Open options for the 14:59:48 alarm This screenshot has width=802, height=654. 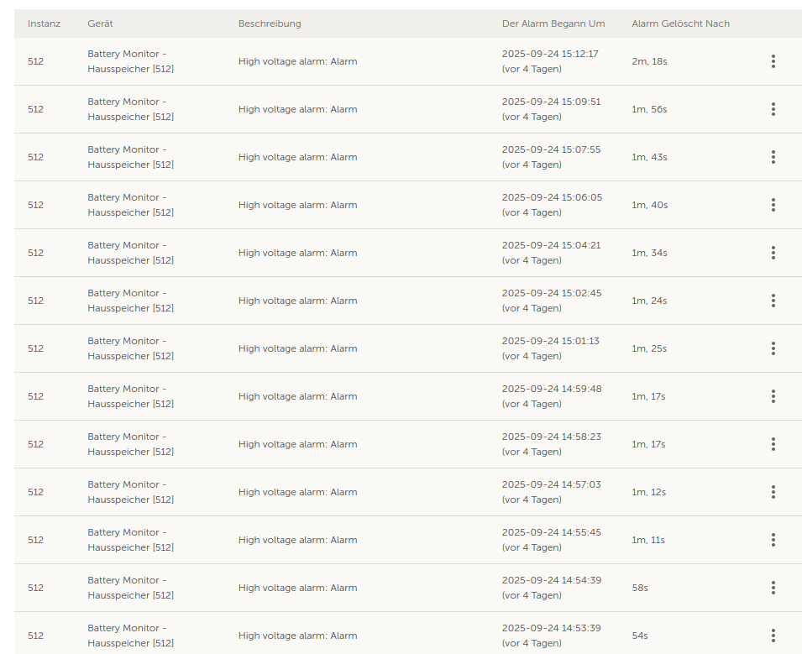pos(773,396)
